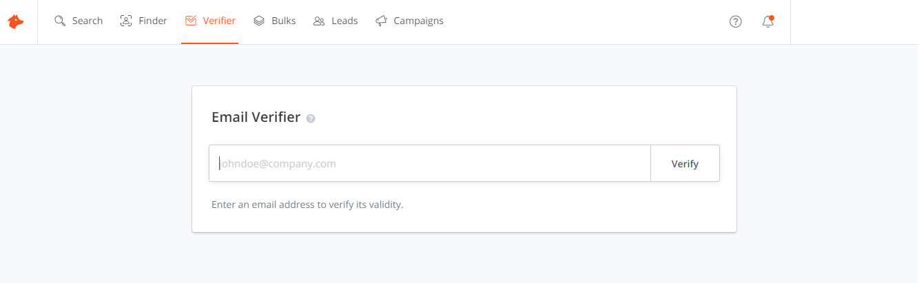Click the Bulks stacked layers icon
Screen dimensions: 919x283
coord(259,21)
